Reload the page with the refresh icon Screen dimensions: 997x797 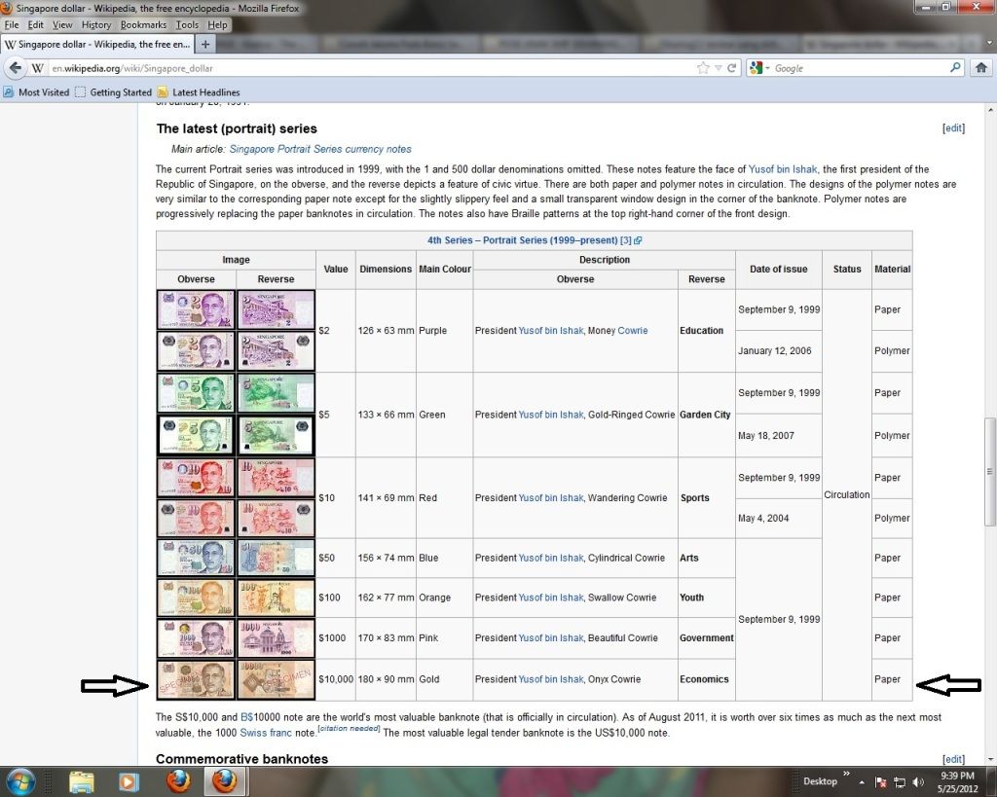(732, 68)
